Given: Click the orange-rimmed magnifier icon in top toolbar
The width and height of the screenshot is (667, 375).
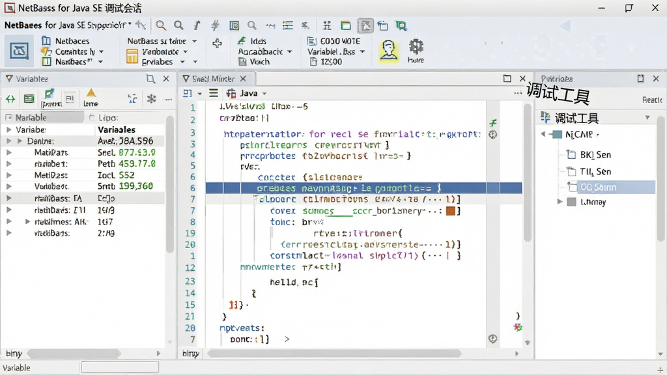Looking at the screenshot, I should (x=161, y=25).
